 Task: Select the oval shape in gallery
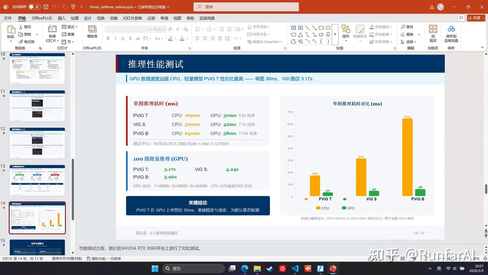pyautogui.click(x=328, y=28)
